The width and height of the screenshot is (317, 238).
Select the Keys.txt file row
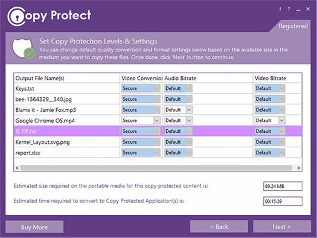tap(158, 88)
